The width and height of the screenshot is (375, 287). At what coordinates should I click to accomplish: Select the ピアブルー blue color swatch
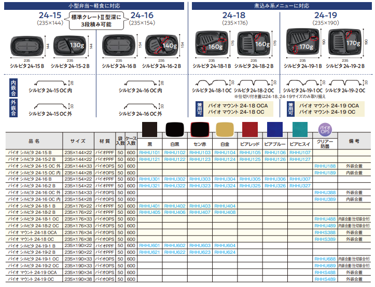click(x=275, y=130)
